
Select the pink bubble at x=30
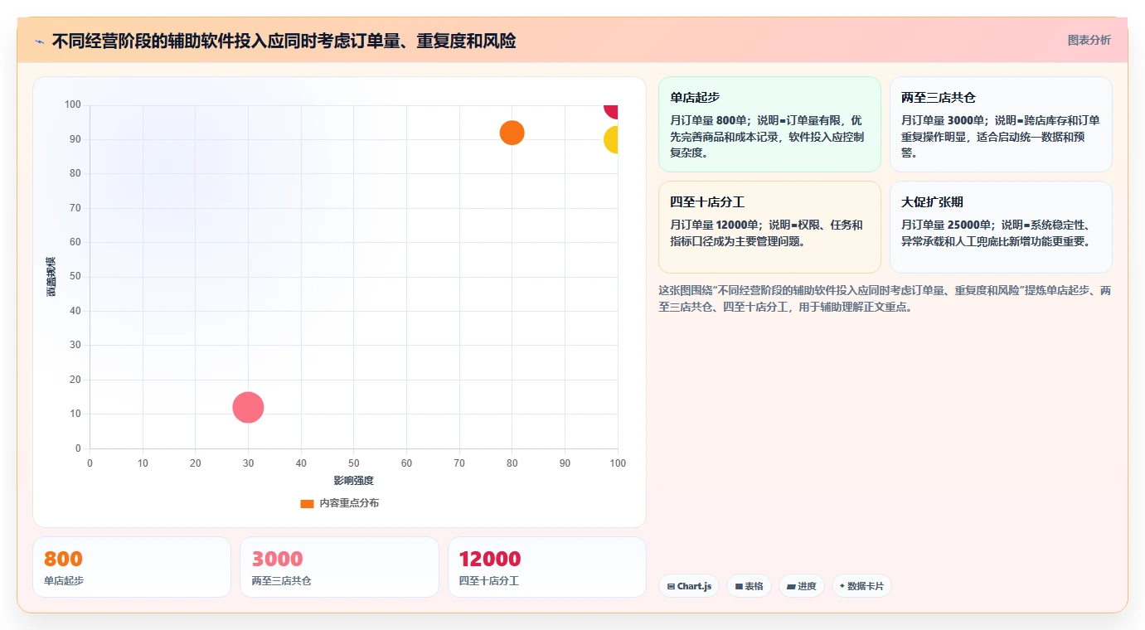tap(248, 407)
